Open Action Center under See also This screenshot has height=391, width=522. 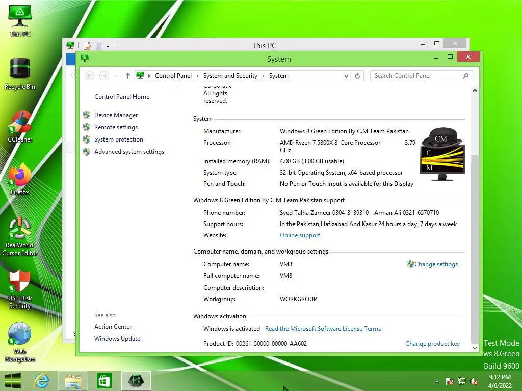(113, 327)
